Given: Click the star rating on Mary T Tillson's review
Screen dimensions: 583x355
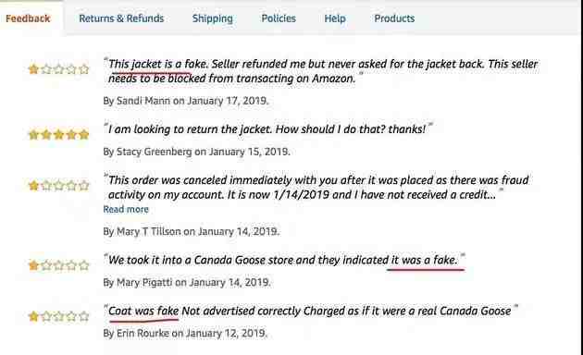Looking at the screenshot, I should (x=58, y=185).
